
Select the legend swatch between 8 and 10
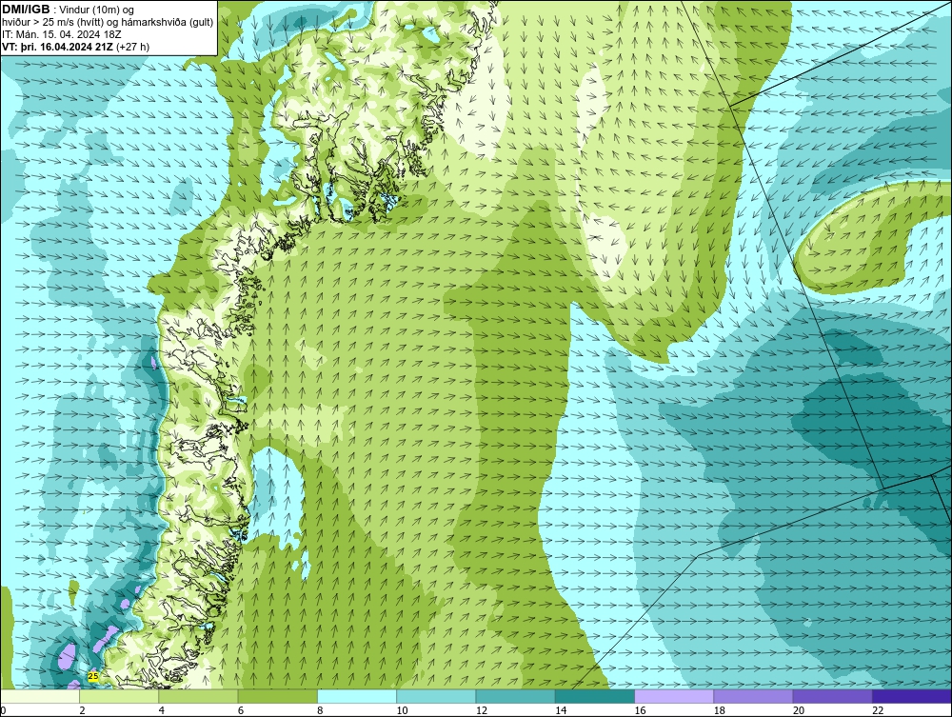pyautogui.click(x=357, y=696)
